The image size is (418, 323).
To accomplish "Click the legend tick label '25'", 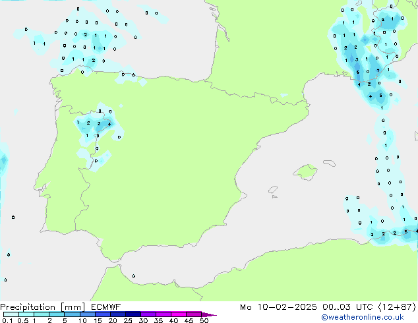I will coord(128,320).
